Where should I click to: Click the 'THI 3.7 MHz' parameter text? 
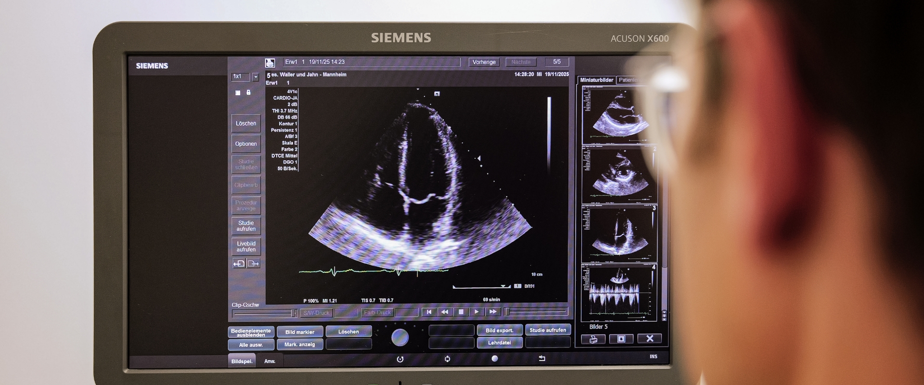tap(284, 111)
